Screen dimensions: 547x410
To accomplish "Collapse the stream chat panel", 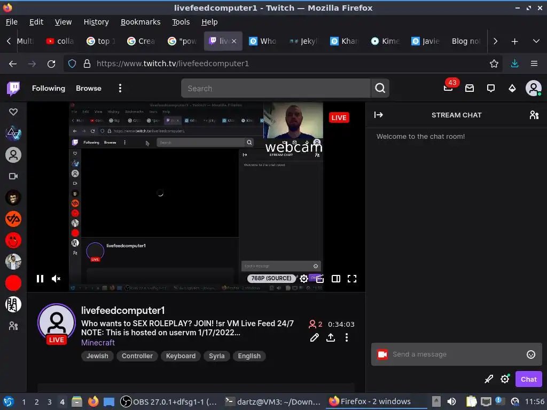I will [x=379, y=115].
